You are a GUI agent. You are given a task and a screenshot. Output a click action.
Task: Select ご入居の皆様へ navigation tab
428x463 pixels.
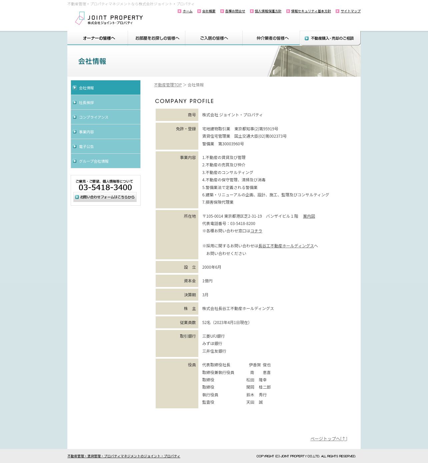click(214, 38)
